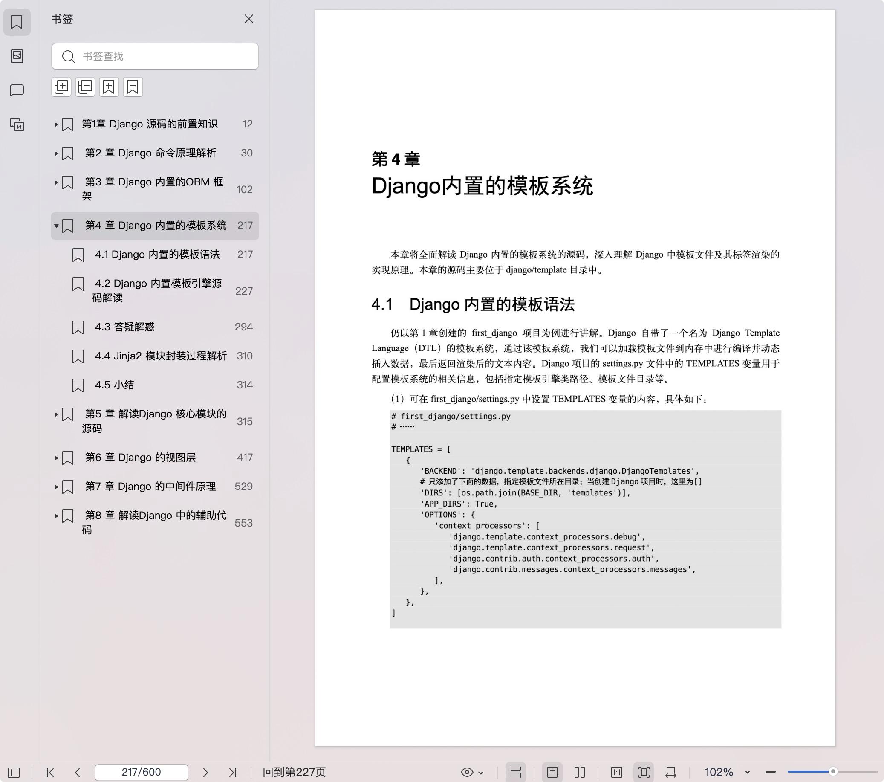Close the bookmarks panel
The image size is (884, 782).
(x=248, y=19)
